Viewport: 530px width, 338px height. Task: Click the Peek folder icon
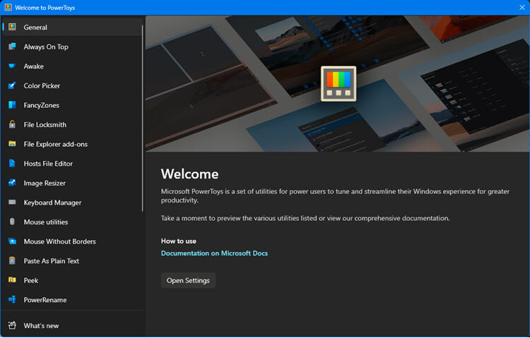pos(12,280)
